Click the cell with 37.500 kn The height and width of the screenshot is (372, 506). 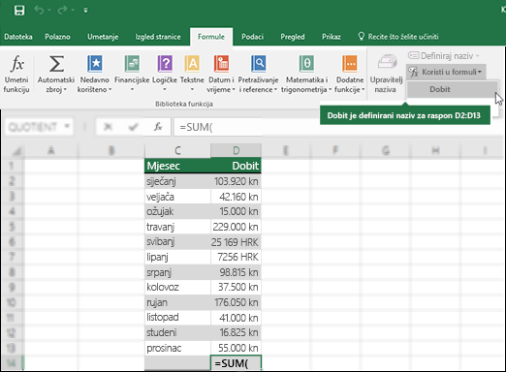pyautogui.click(x=236, y=287)
